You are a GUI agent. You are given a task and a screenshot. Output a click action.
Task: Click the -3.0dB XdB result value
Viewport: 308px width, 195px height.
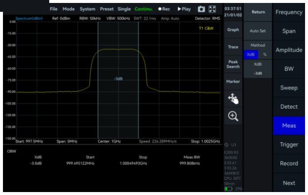pos(36,163)
